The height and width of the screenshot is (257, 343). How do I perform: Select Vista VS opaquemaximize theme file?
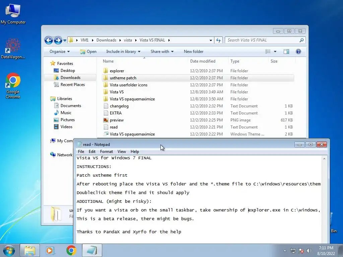pyautogui.click(x=198, y=134)
